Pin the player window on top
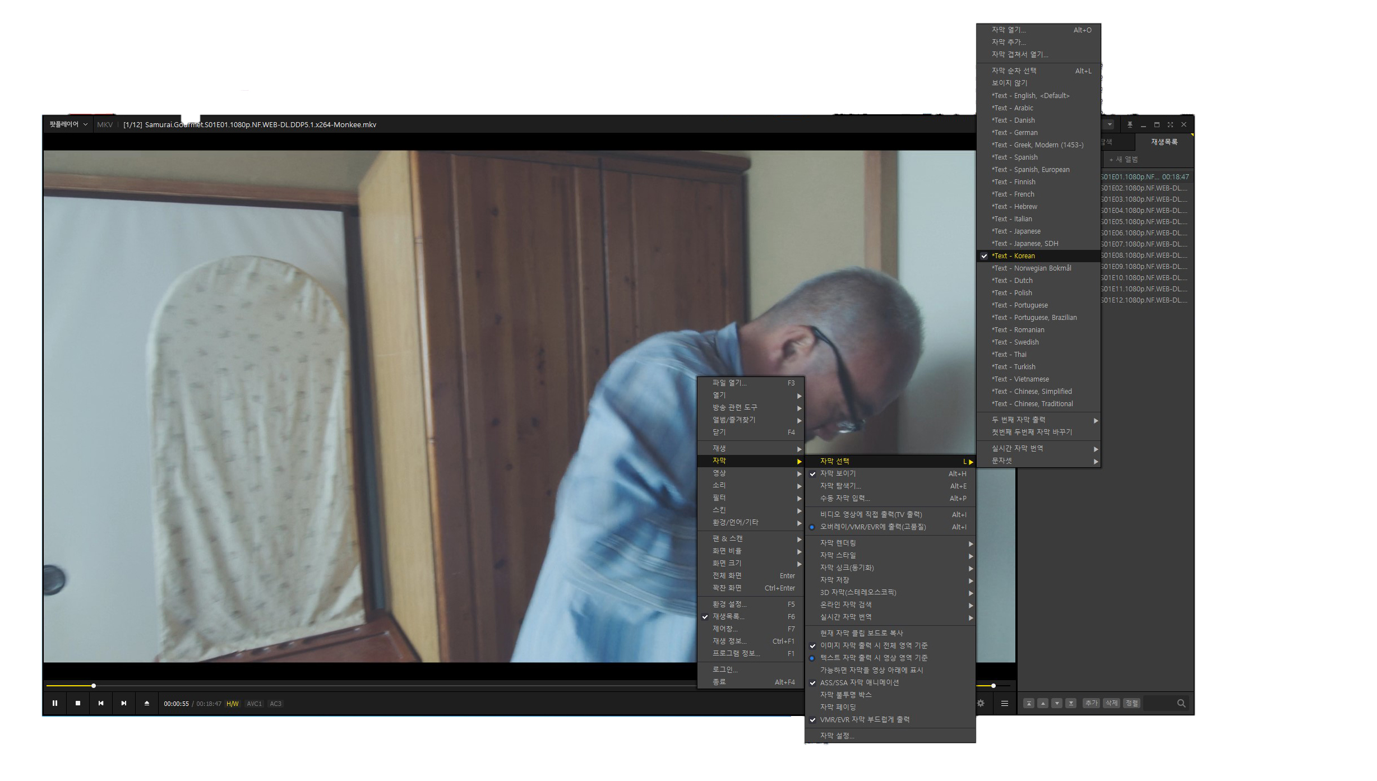 1130,124
